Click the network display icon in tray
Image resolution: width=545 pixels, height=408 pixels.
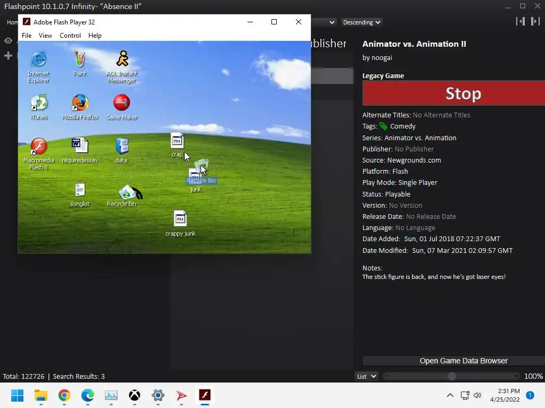(465, 395)
